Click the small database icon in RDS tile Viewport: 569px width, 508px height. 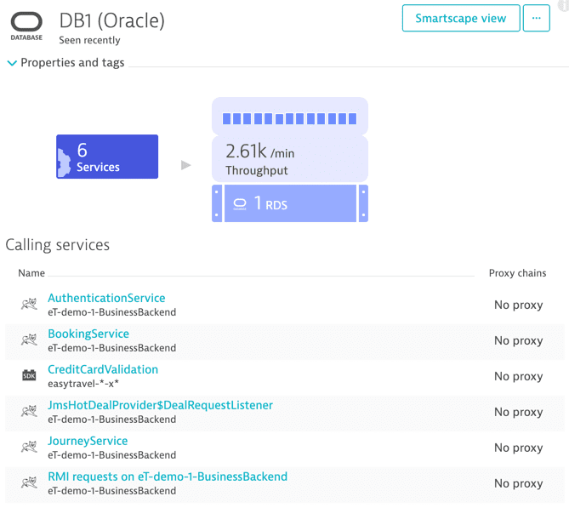click(x=240, y=204)
